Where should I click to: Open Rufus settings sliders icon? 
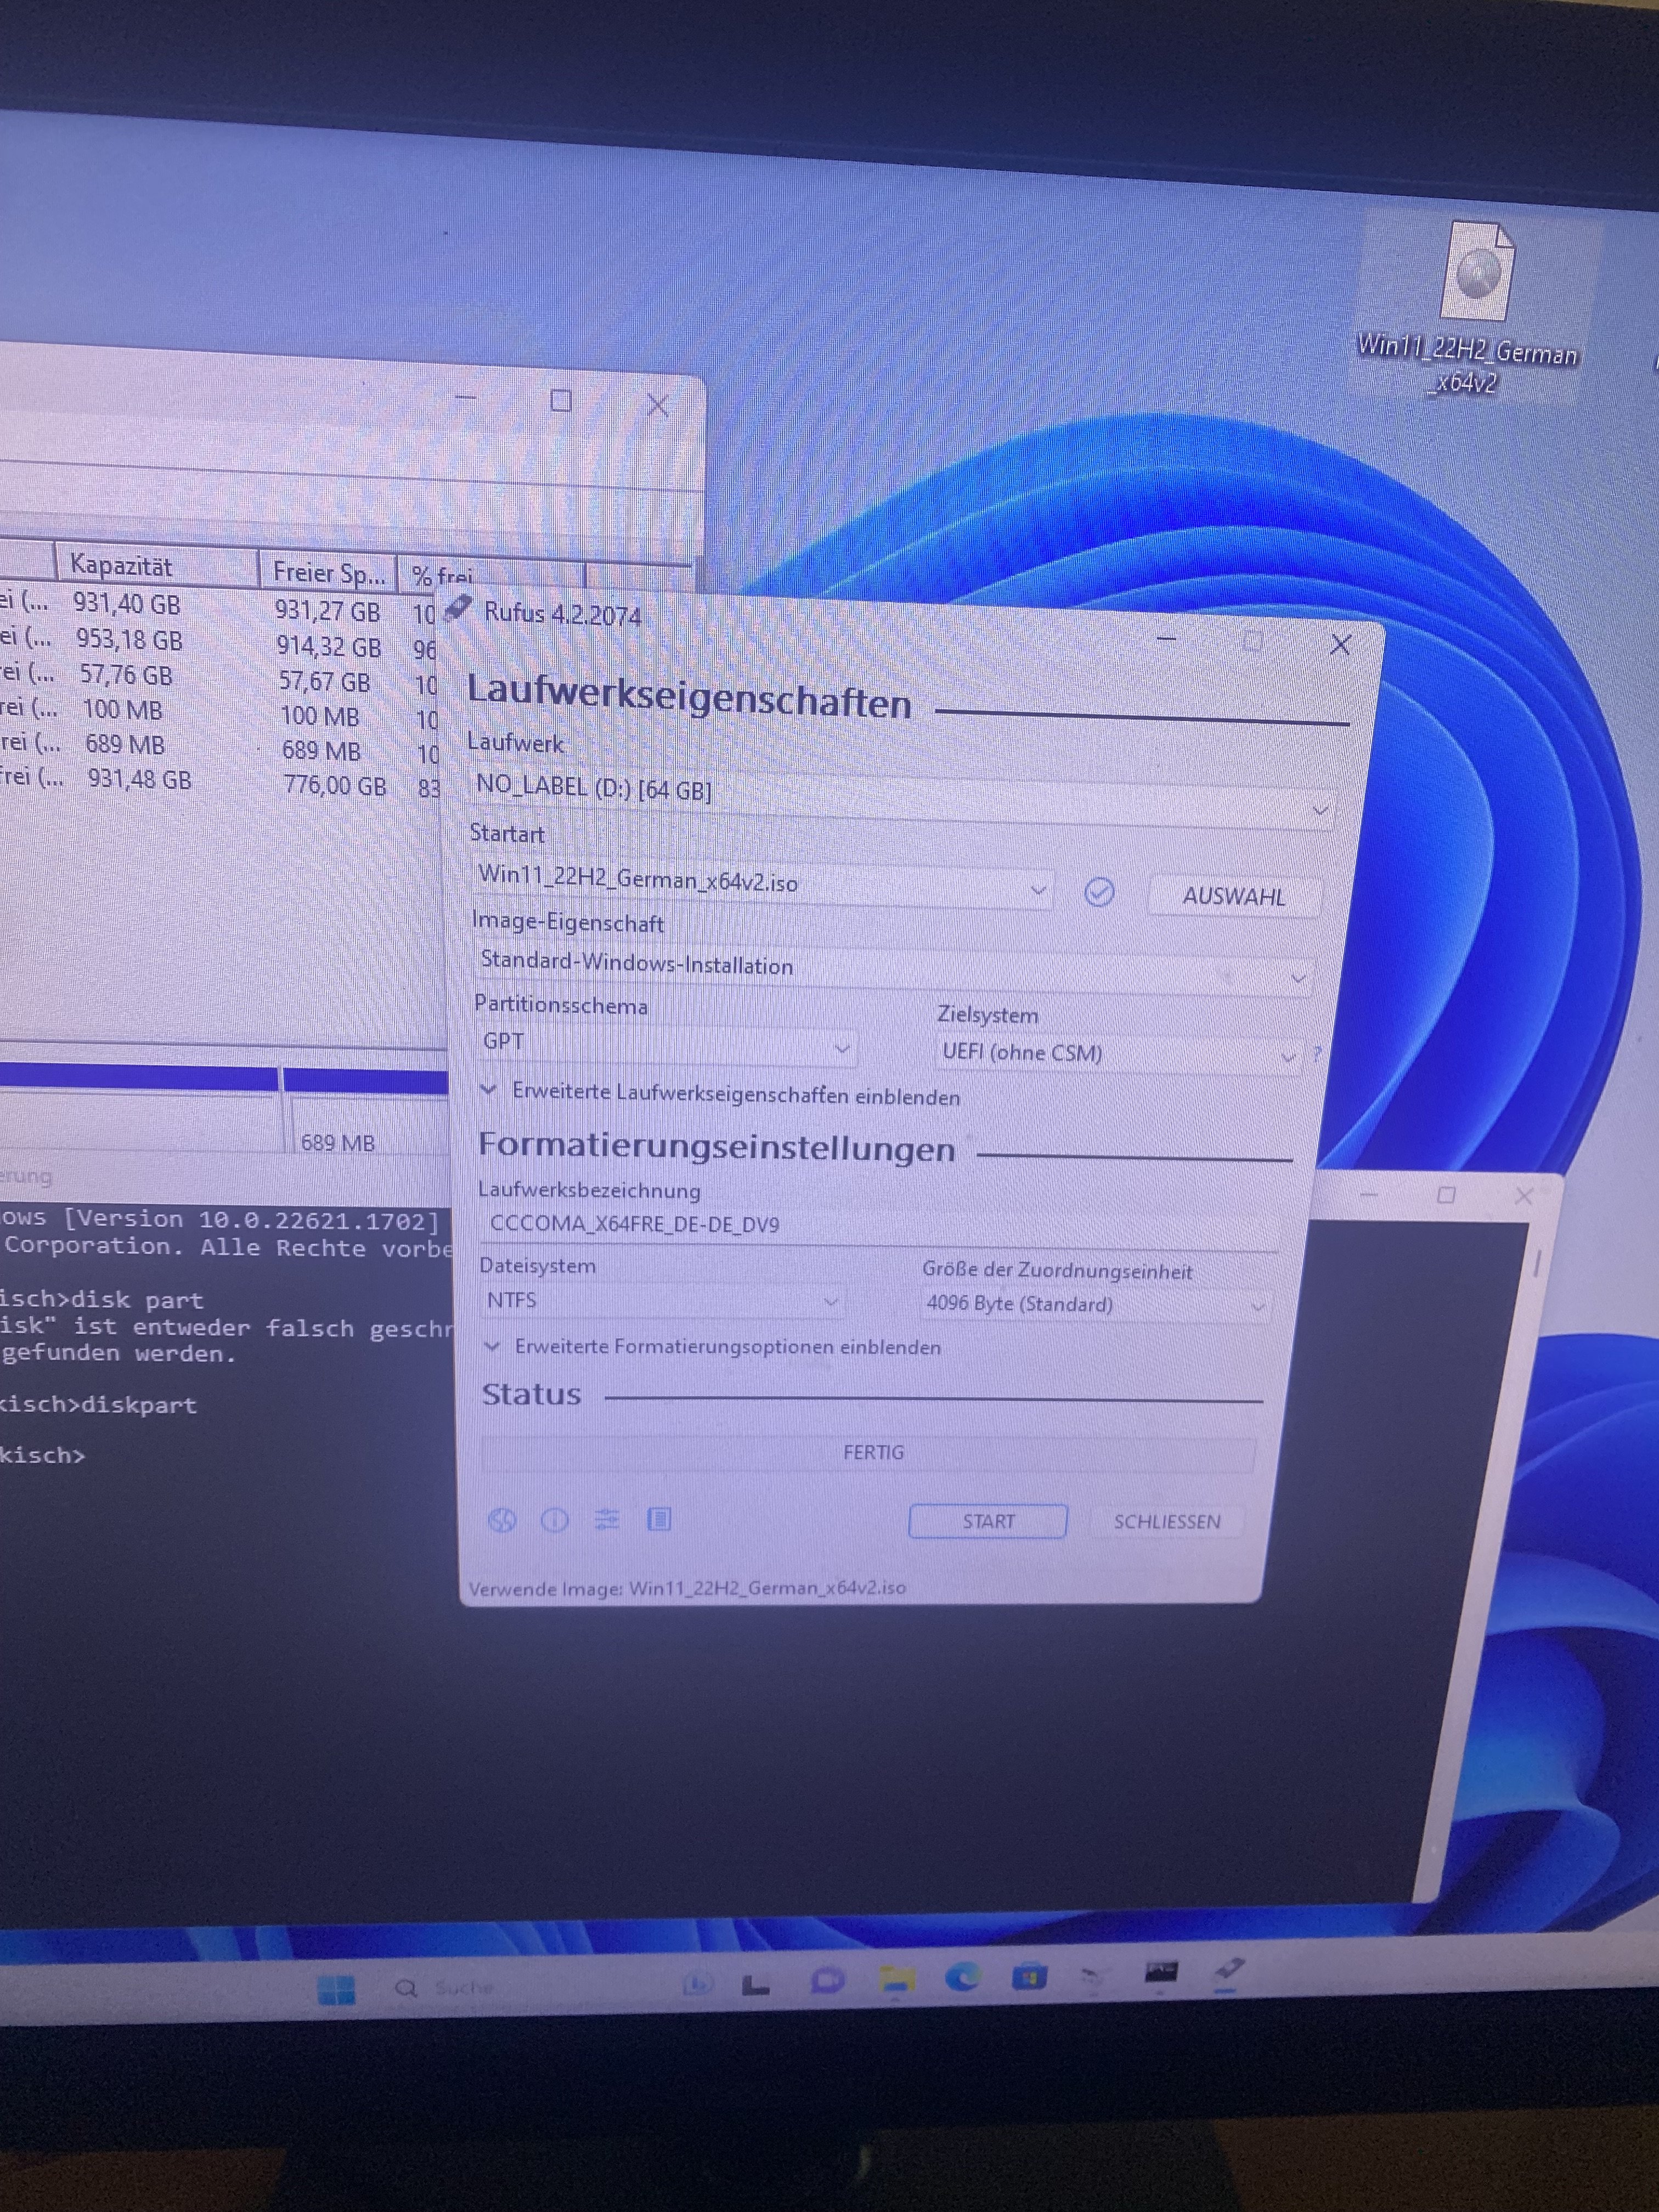pyautogui.click(x=607, y=1520)
